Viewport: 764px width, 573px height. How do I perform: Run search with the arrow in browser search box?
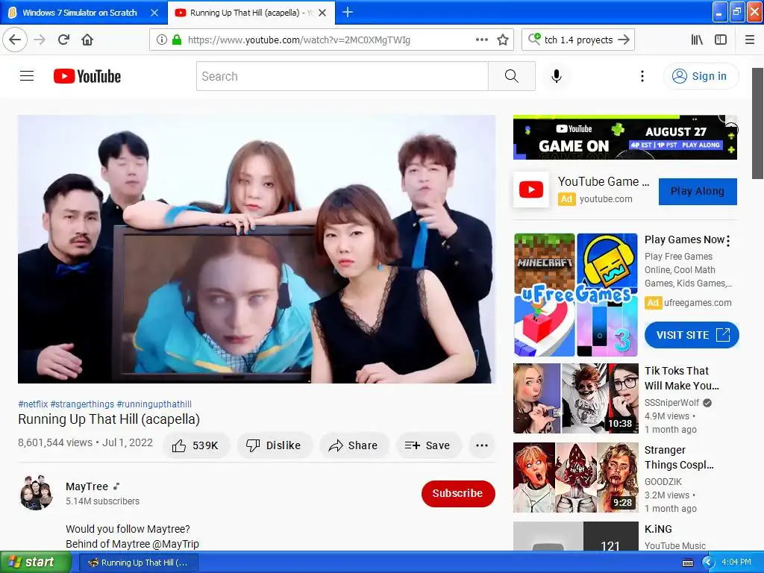point(624,40)
